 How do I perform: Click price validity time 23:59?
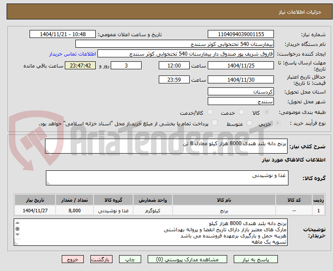(174, 80)
